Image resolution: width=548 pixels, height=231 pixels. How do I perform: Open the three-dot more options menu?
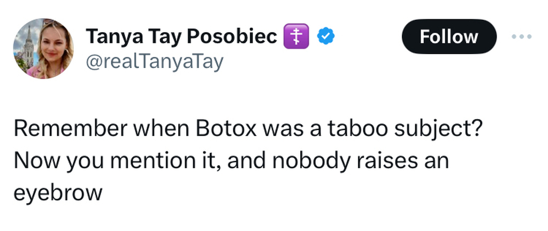pyautogui.click(x=521, y=36)
